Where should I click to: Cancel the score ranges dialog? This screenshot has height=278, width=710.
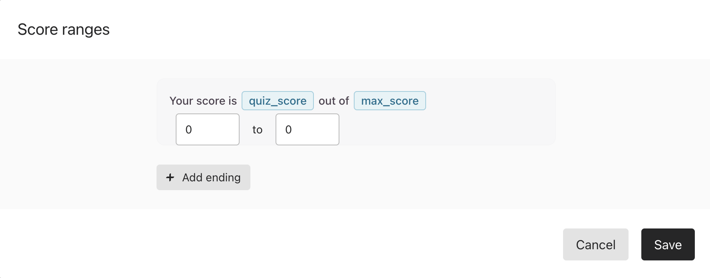click(x=596, y=244)
